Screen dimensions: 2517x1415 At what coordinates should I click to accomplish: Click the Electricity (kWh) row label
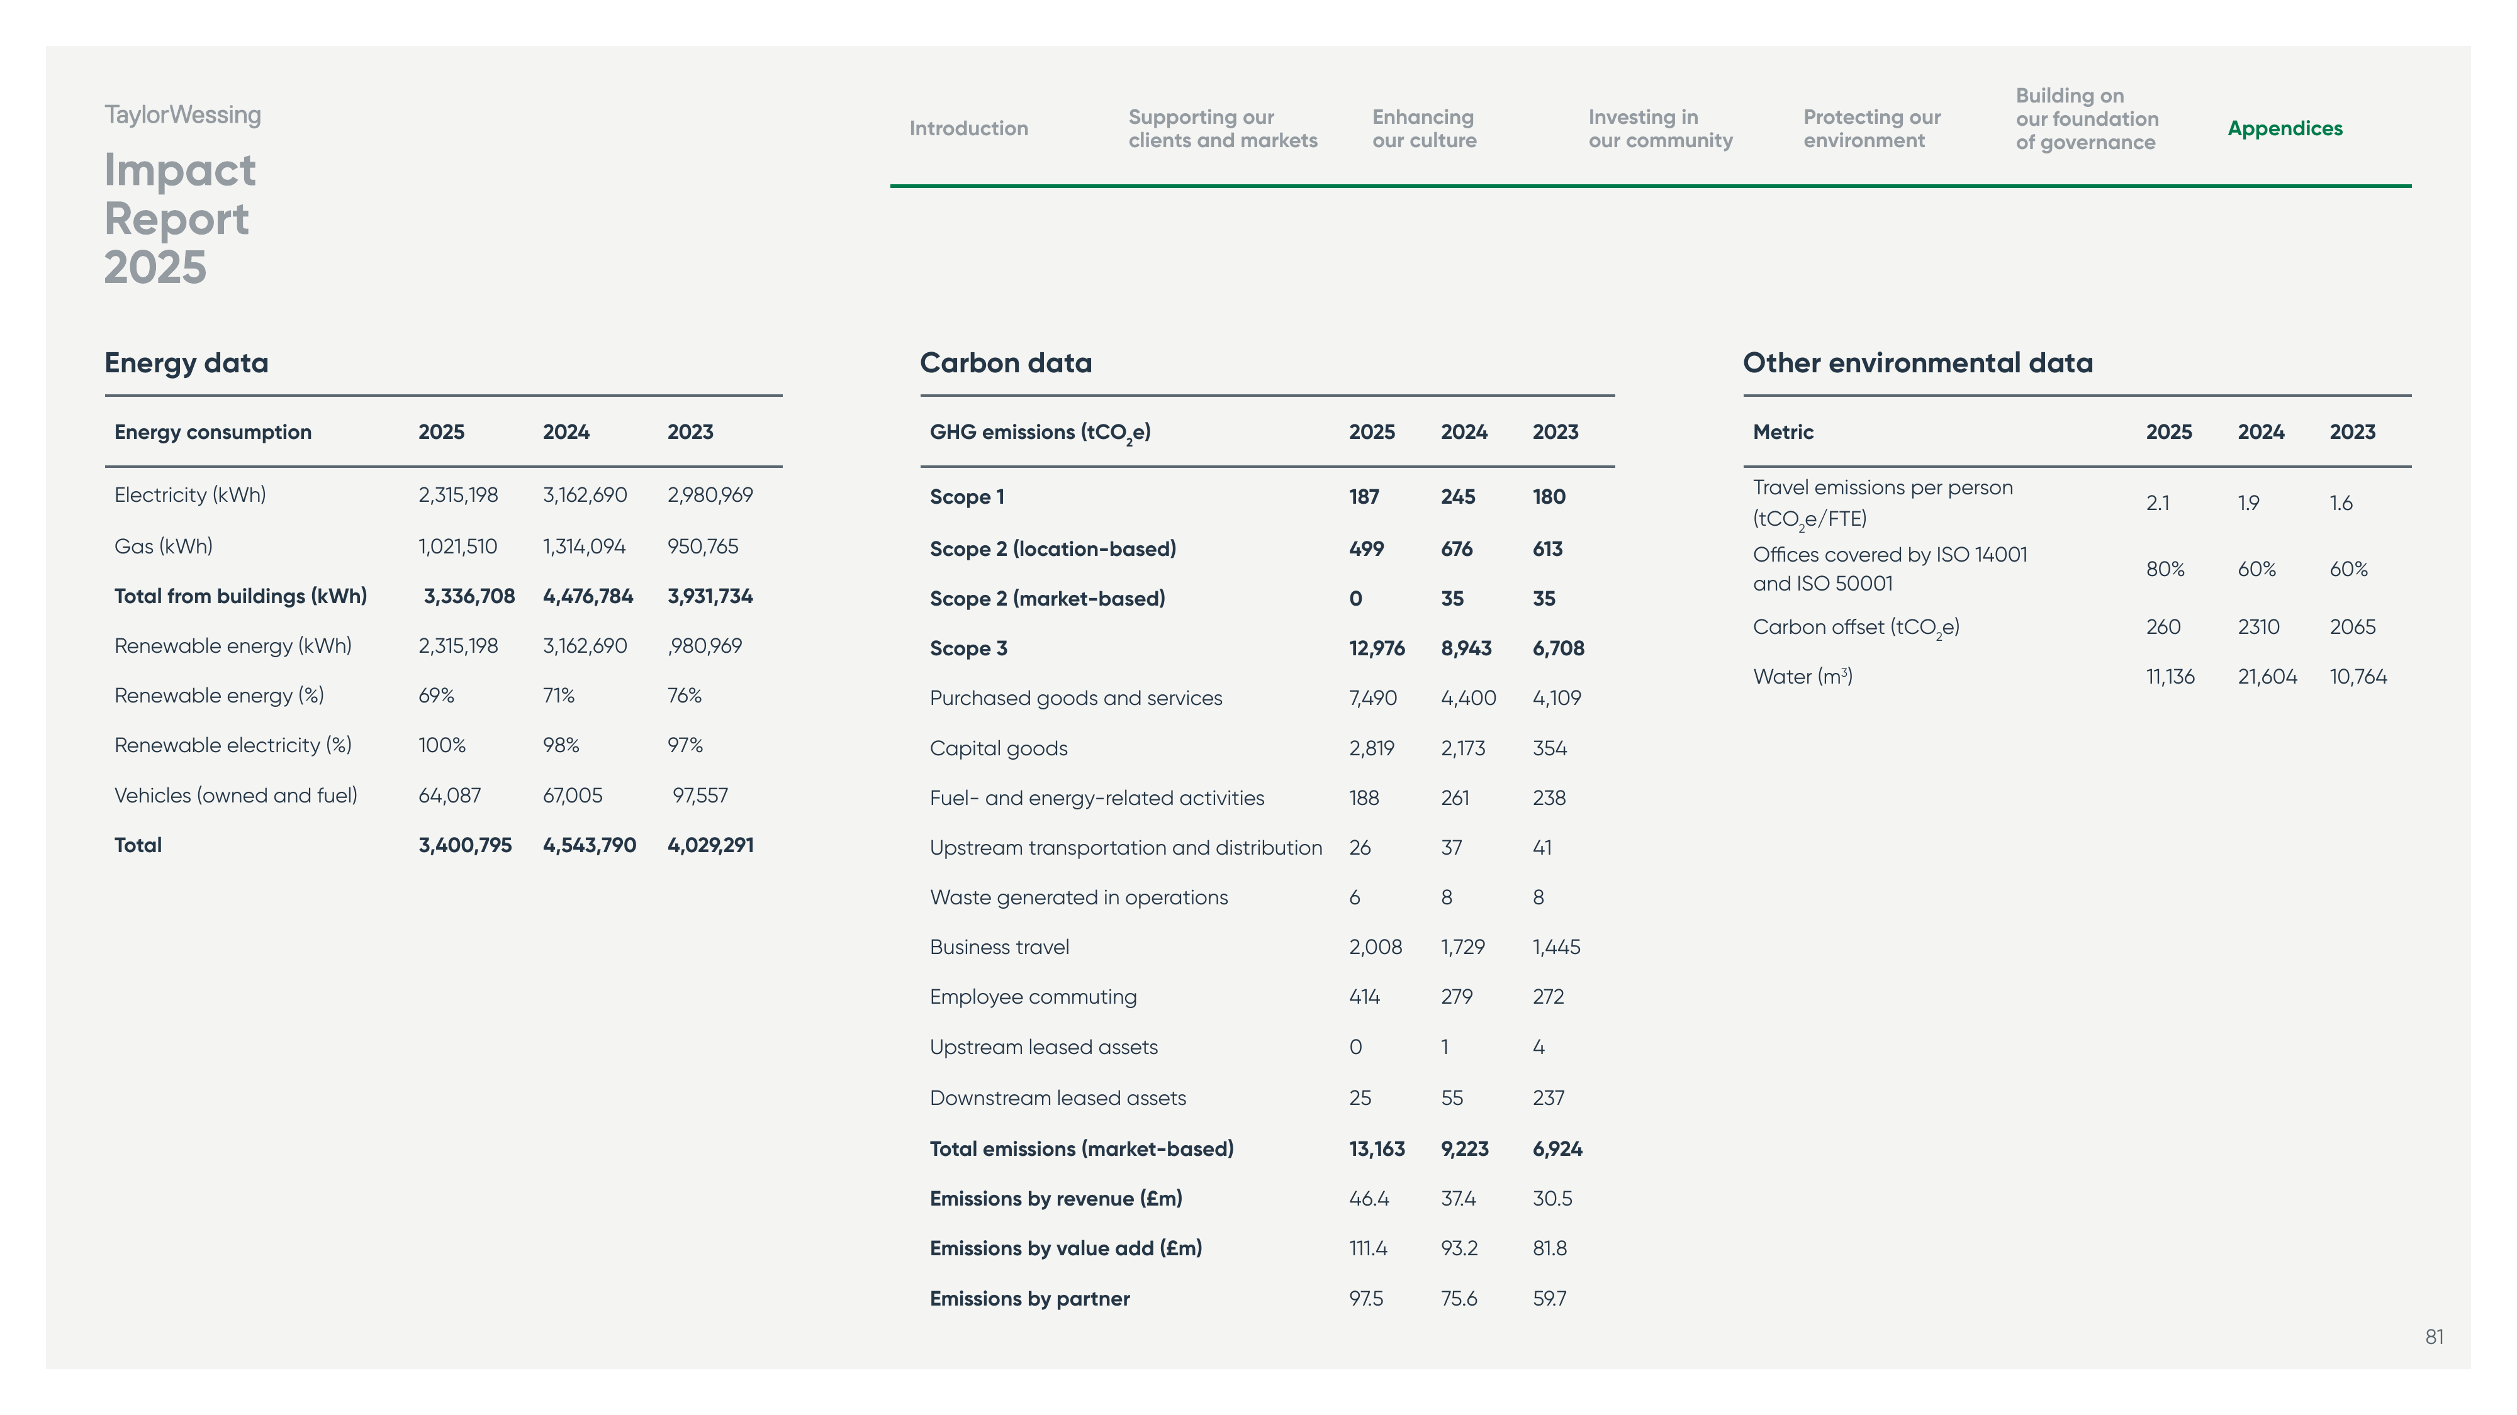click(191, 494)
